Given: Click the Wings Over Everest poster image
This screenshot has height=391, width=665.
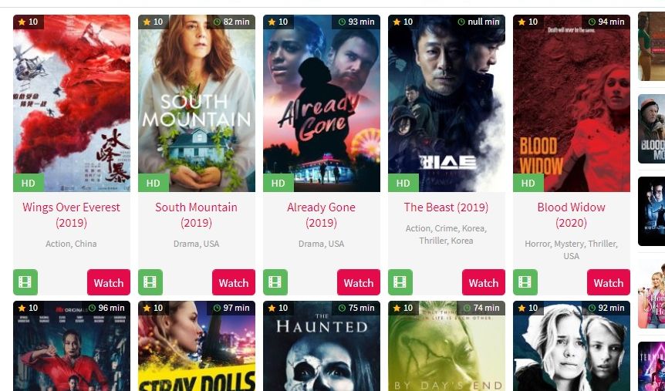Looking at the screenshot, I should tap(72, 103).
